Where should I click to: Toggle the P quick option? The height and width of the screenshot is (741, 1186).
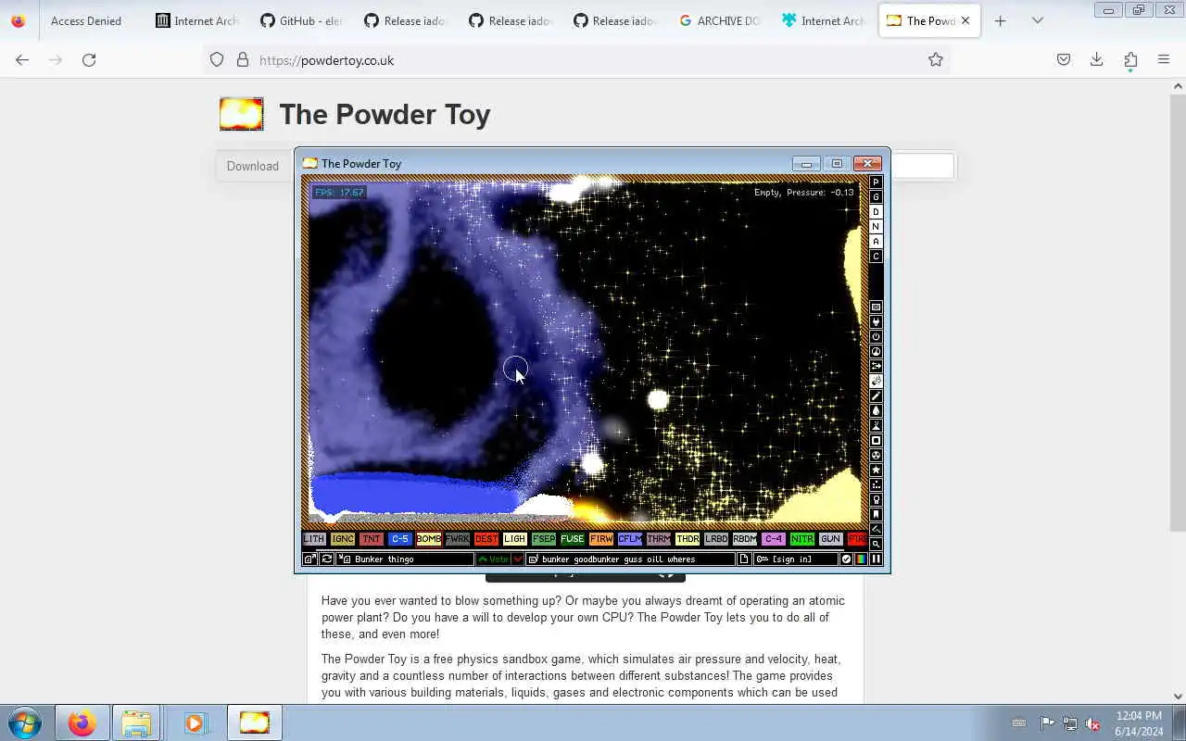coord(876,182)
